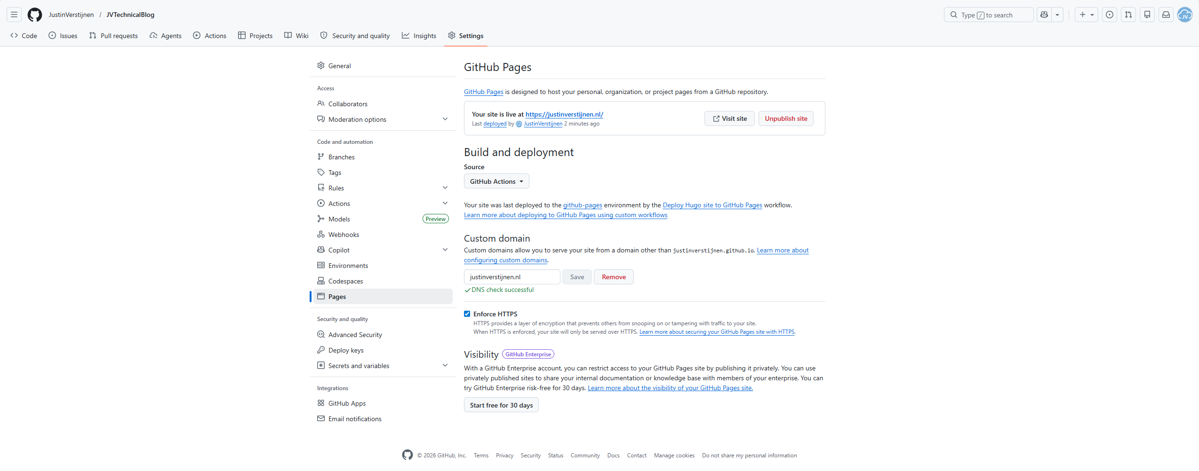This screenshot has width=1199, height=471.
Task: Click Save next to the custom domain
Action: [577, 277]
